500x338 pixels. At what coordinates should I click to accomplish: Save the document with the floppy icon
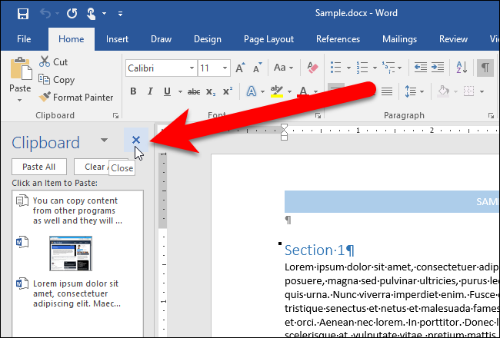tap(23, 14)
